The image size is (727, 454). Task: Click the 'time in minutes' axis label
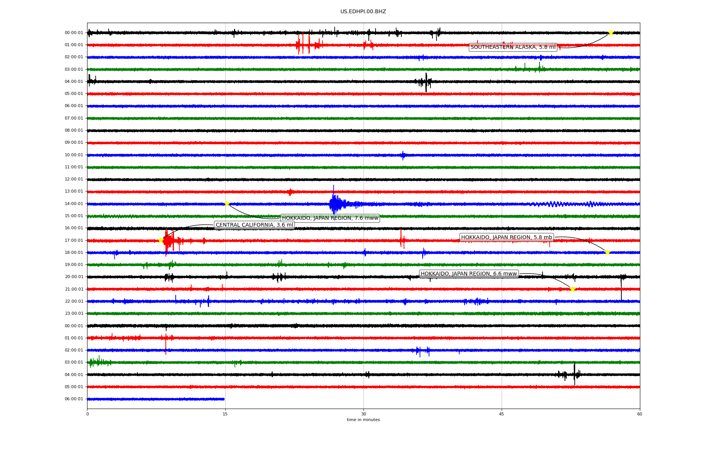pyautogui.click(x=363, y=420)
